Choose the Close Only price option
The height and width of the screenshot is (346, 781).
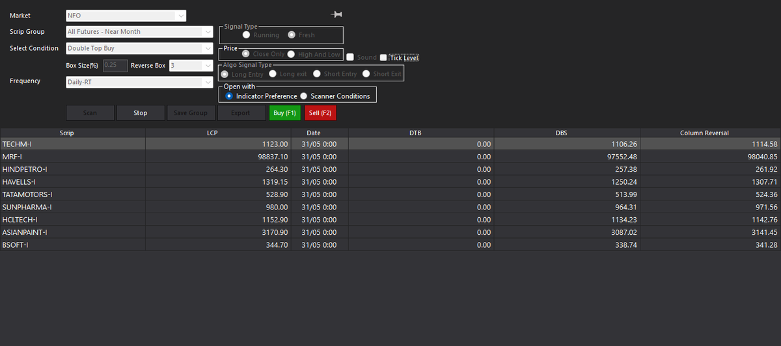point(247,54)
